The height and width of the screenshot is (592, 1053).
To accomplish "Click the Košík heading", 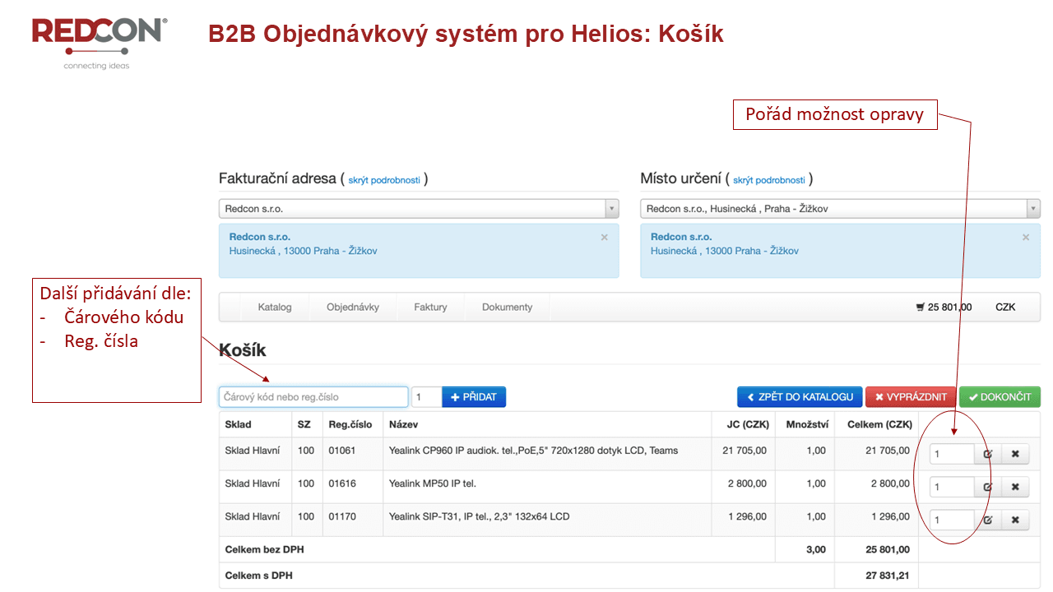I will click(243, 350).
